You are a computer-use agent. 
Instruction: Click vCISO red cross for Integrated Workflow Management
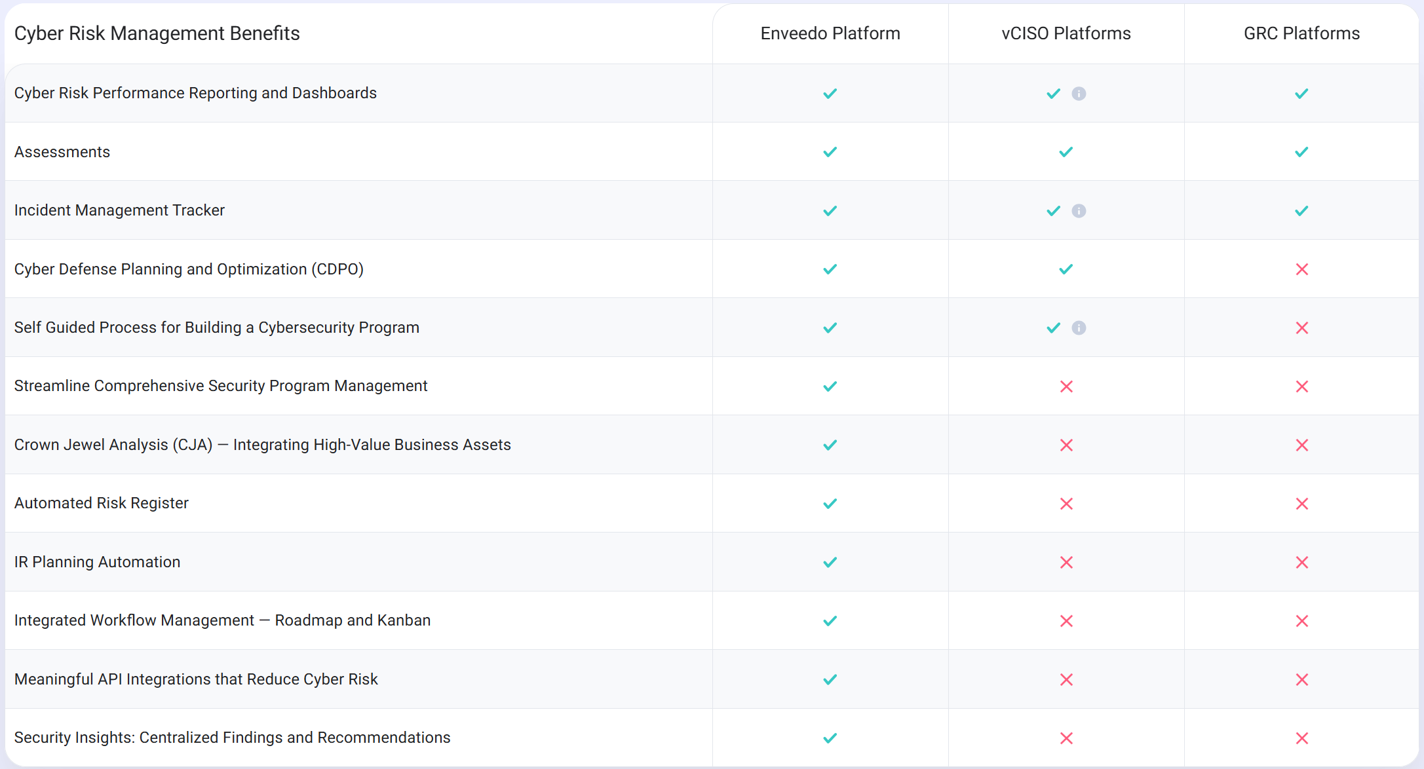(1066, 621)
